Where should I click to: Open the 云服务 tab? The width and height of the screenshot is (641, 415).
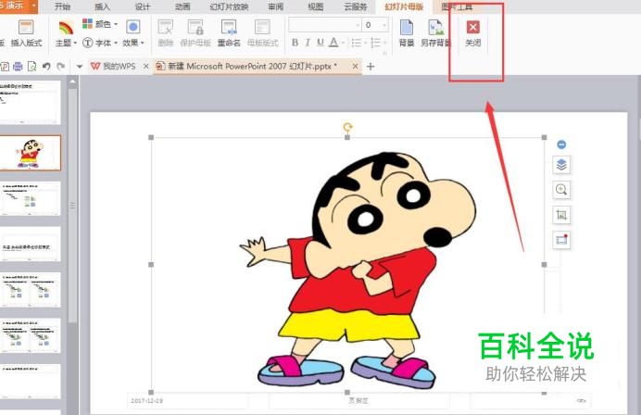pyautogui.click(x=356, y=6)
